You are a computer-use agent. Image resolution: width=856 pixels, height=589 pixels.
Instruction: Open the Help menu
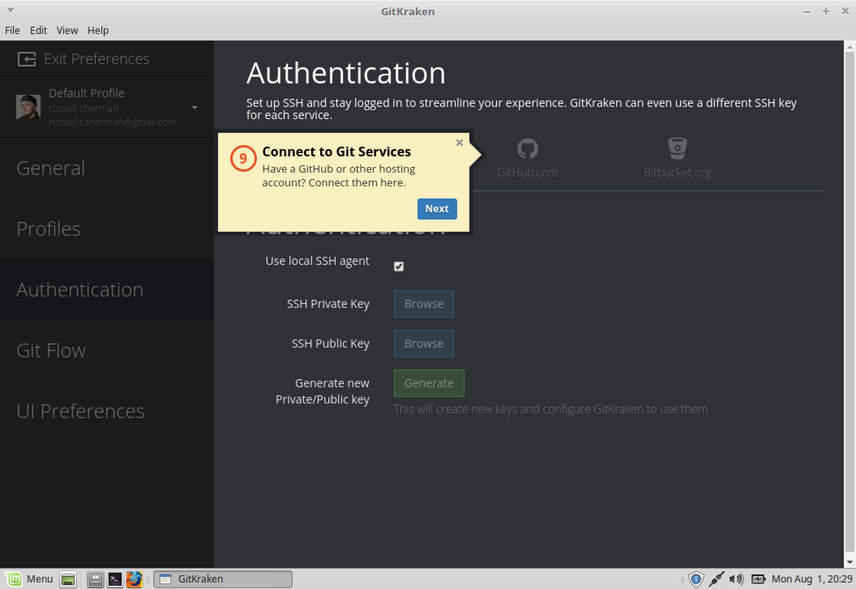point(98,30)
